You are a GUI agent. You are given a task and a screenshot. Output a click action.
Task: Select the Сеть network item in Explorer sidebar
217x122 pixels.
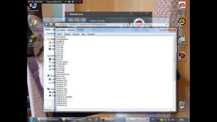coord(51,89)
